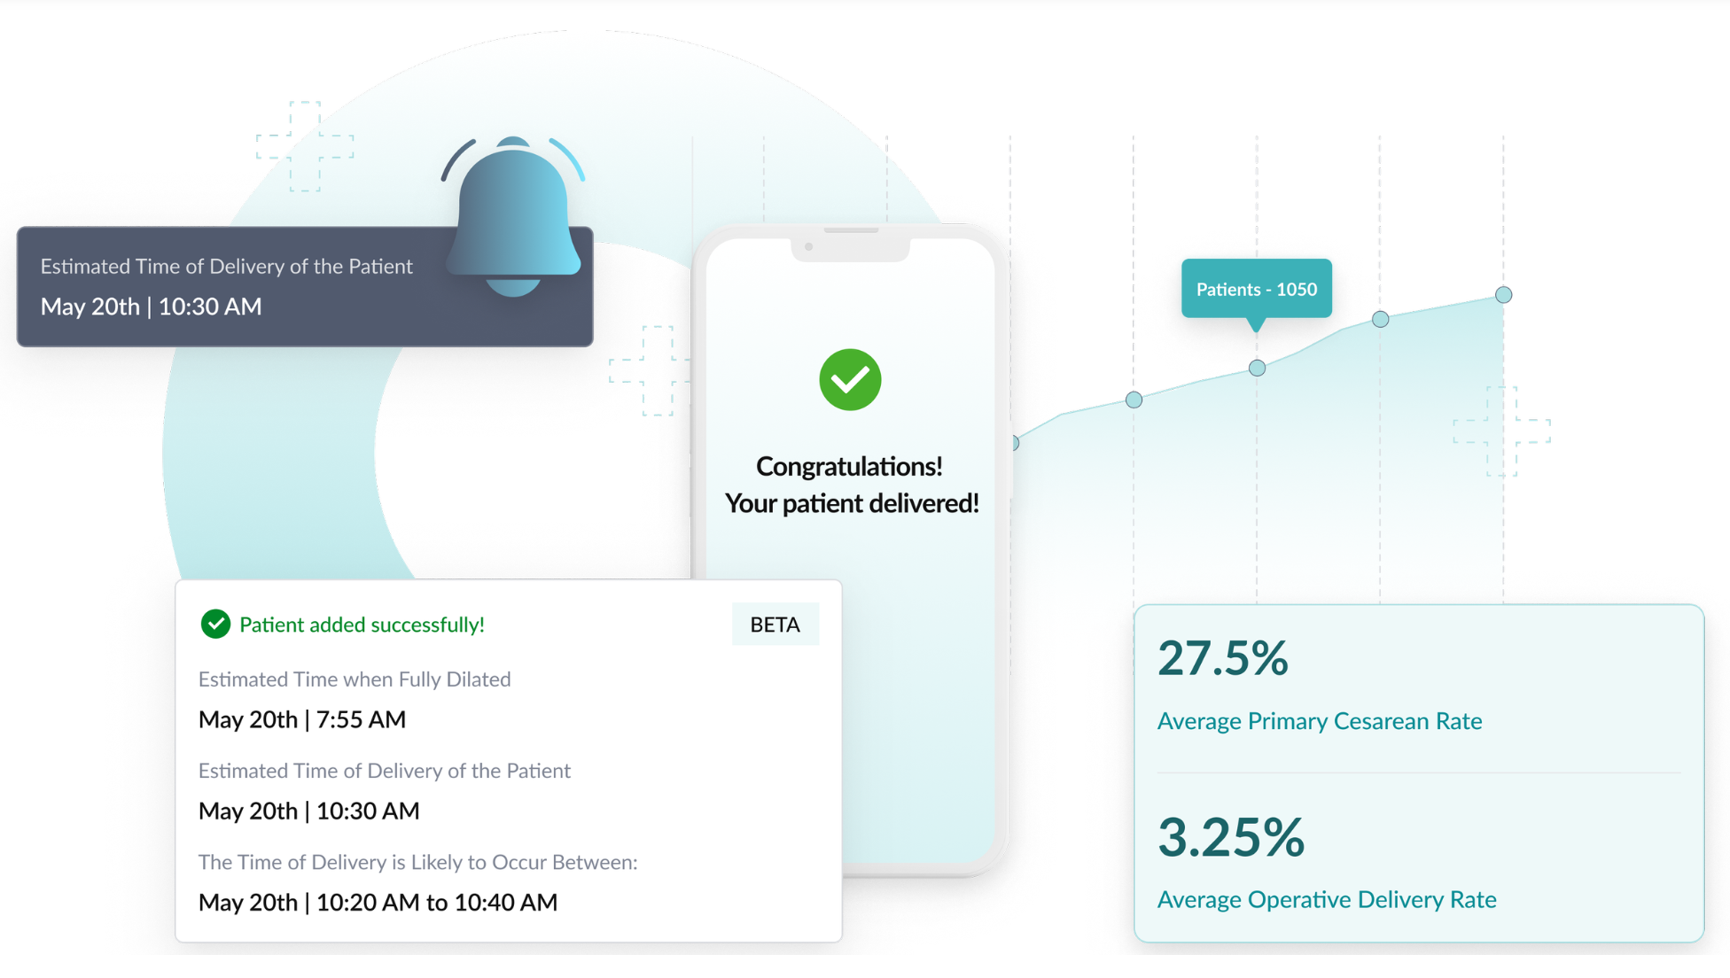Click the dashed cross icon left of phone
Screen dimensions: 1730x978
pyautogui.click(x=650, y=370)
